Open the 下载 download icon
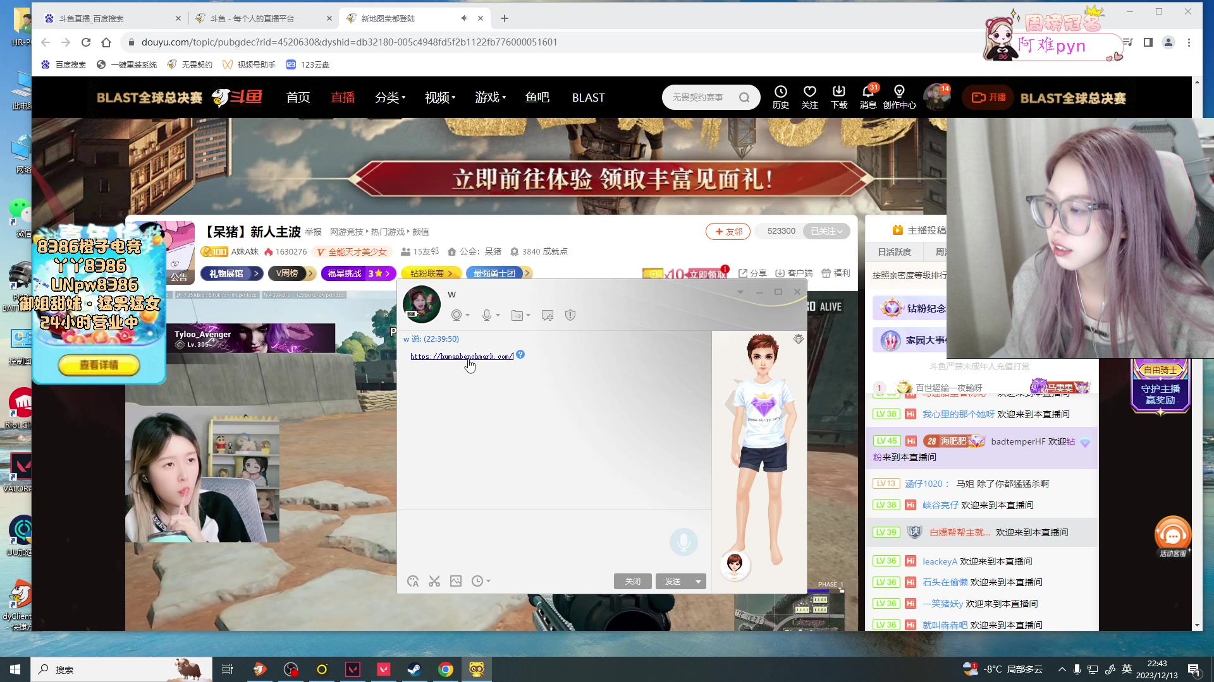The width and height of the screenshot is (1214, 682). (839, 97)
